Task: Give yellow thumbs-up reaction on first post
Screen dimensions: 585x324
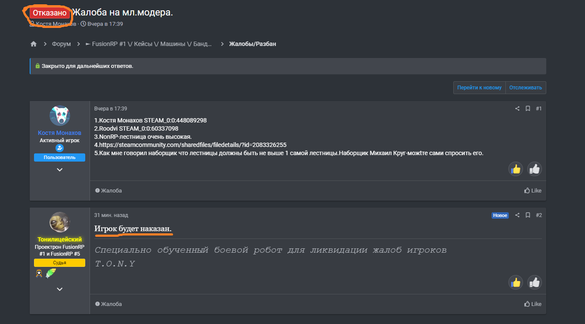Action: [x=515, y=169]
